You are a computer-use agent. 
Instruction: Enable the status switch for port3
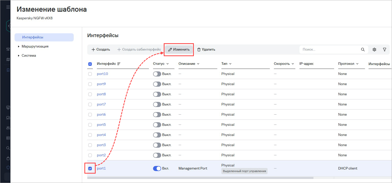(x=157, y=145)
